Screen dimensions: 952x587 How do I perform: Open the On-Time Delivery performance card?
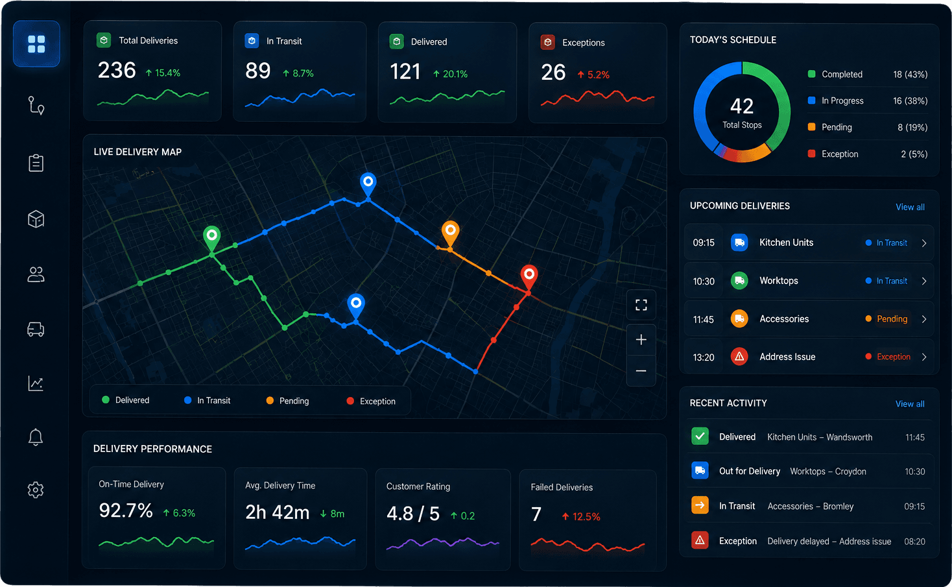156,518
